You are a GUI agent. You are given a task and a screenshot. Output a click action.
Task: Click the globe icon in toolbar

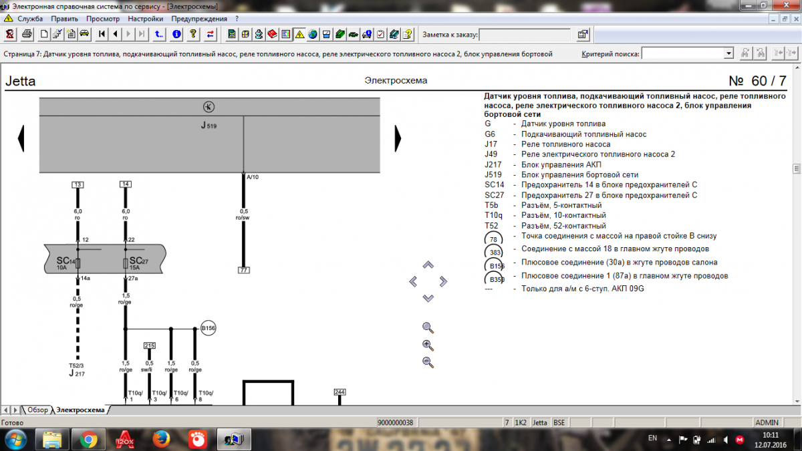click(x=312, y=33)
